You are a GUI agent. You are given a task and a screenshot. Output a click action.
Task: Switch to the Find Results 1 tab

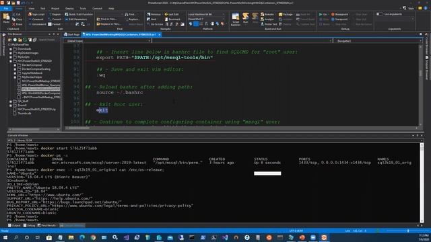[x=48, y=226]
